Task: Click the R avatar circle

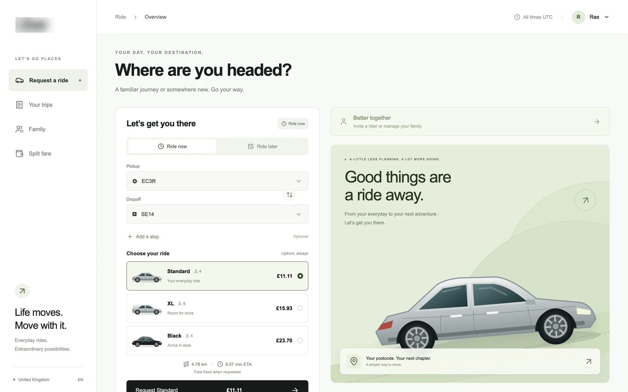Action: [x=578, y=17]
